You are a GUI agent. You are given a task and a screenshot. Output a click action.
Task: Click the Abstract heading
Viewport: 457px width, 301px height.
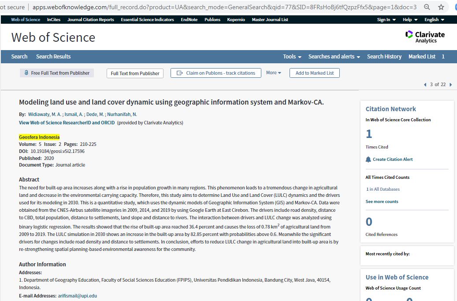click(29, 180)
